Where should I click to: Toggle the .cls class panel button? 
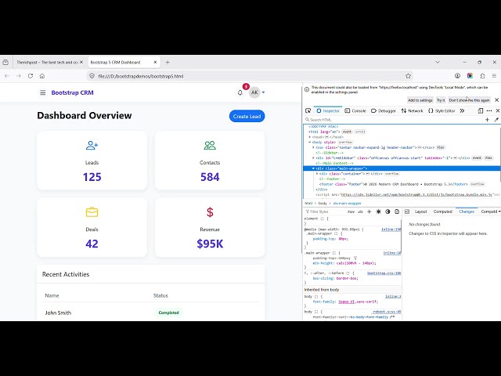tap(360, 211)
